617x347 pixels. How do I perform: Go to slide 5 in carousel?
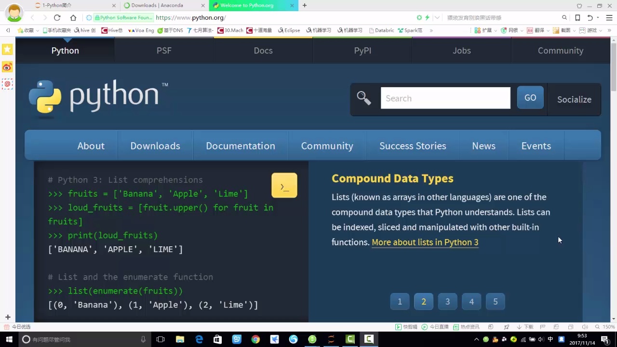point(495,302)
